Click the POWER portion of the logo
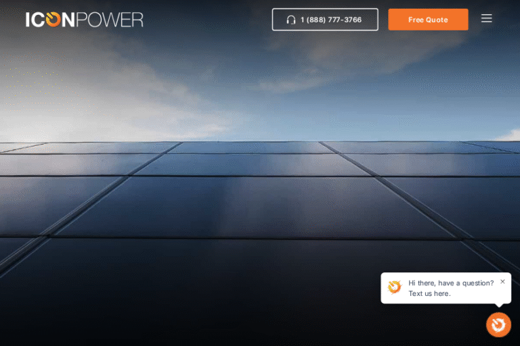The image size is (520, 346). (110, 20)
